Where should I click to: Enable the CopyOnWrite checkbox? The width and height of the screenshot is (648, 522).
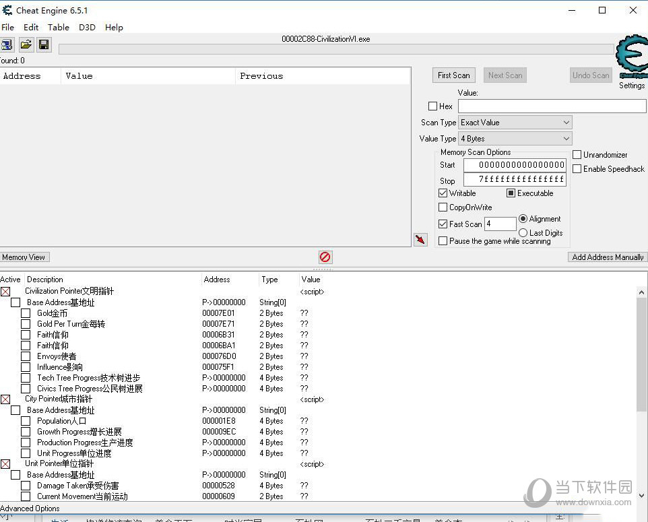[x=443, y=207]
